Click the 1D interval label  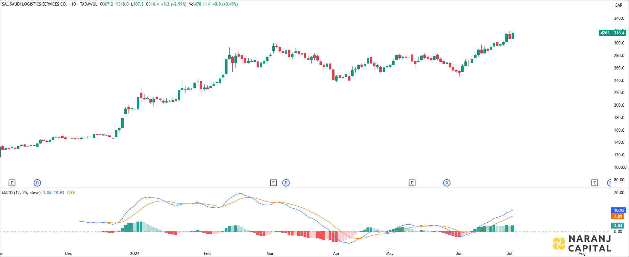pos(74,4)
